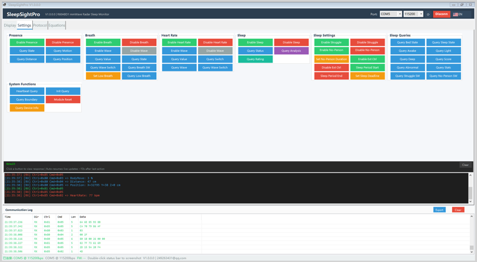The width and height of the screenshot is (477, 262).
Task: Clear the Result panel
Action: (465, 165)
